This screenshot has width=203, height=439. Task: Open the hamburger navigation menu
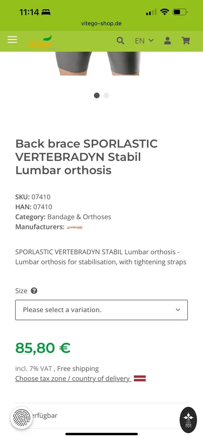12,40
